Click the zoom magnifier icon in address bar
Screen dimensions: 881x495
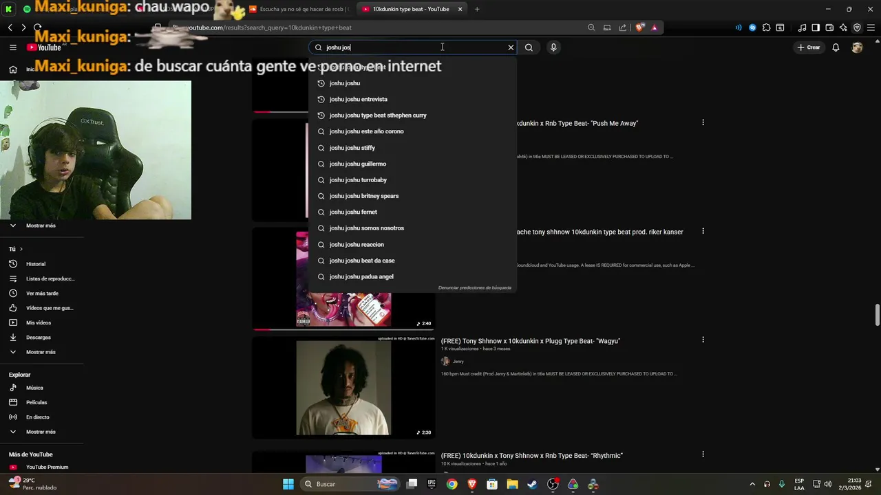(591, 27)
